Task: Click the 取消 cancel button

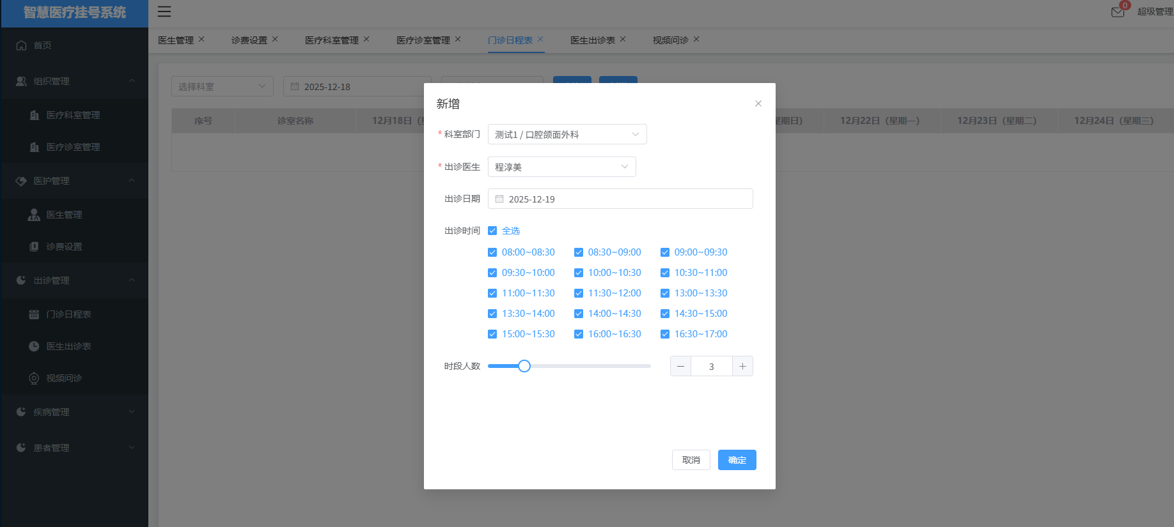Action: tap(691, 460)
